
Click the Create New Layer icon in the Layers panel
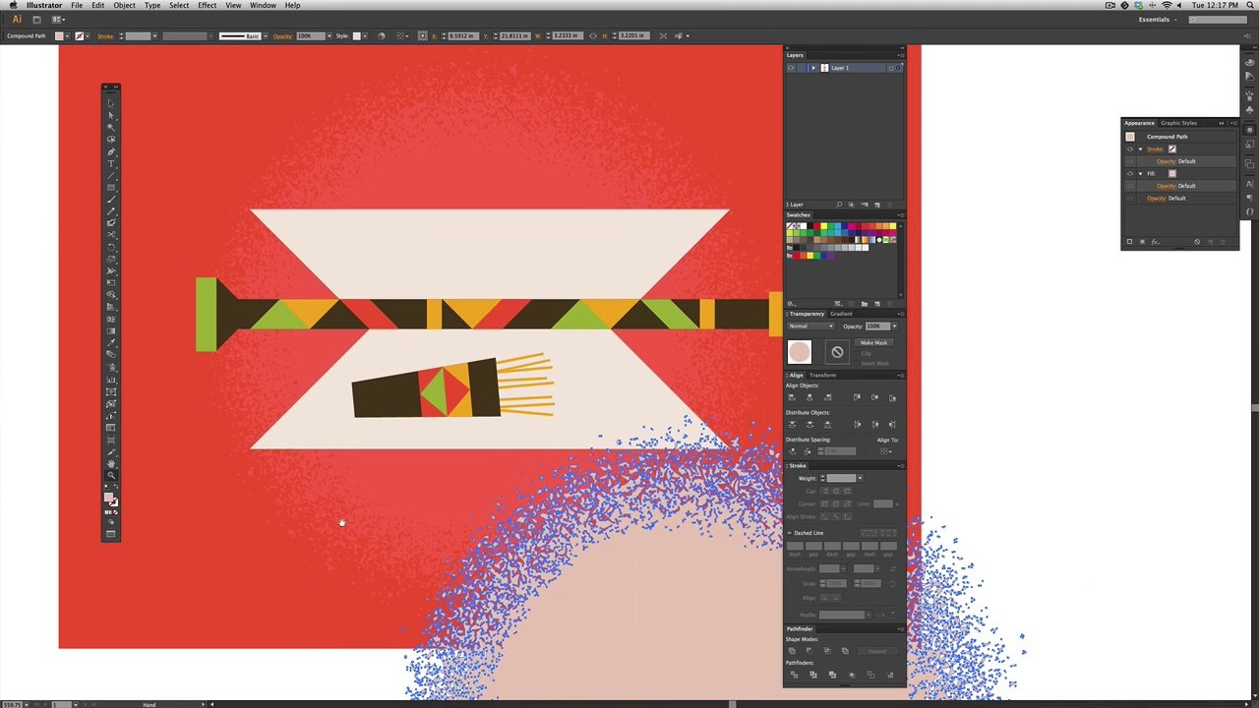point(877,205)
